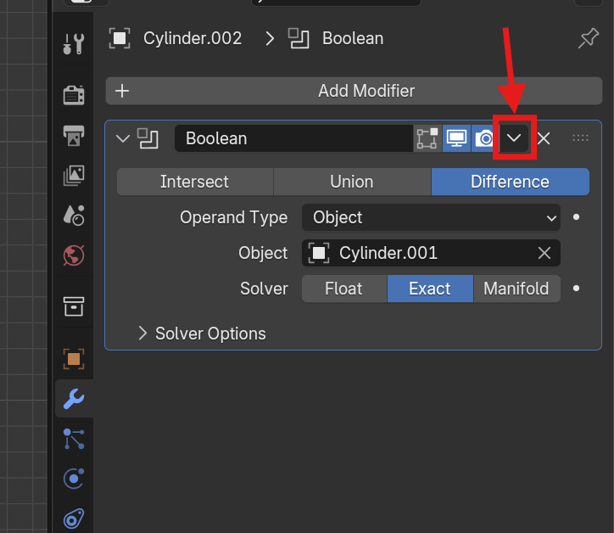Toggle Boolean modifier edit mode display
The image size is (614, 533).
(427, 138)
